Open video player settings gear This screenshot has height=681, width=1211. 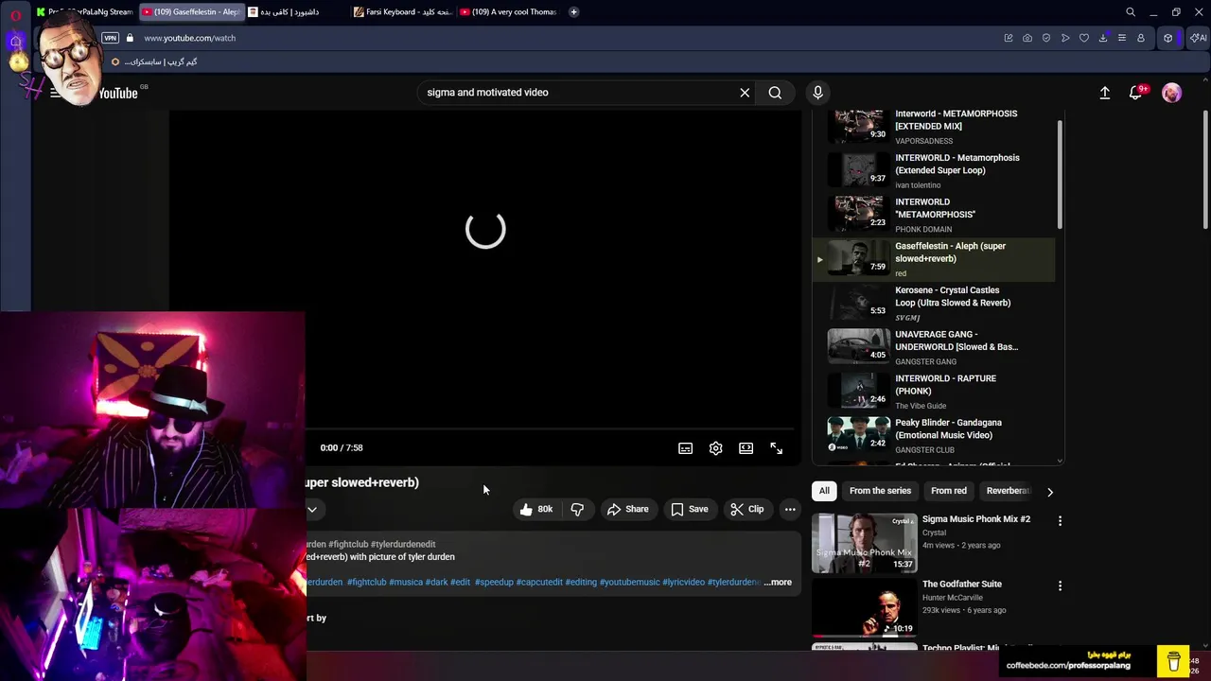tap(716, 448)
